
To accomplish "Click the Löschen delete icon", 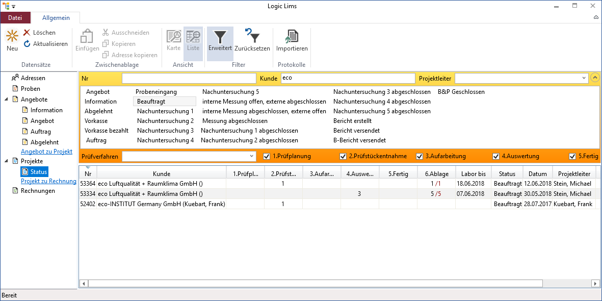I will point(27,33).
